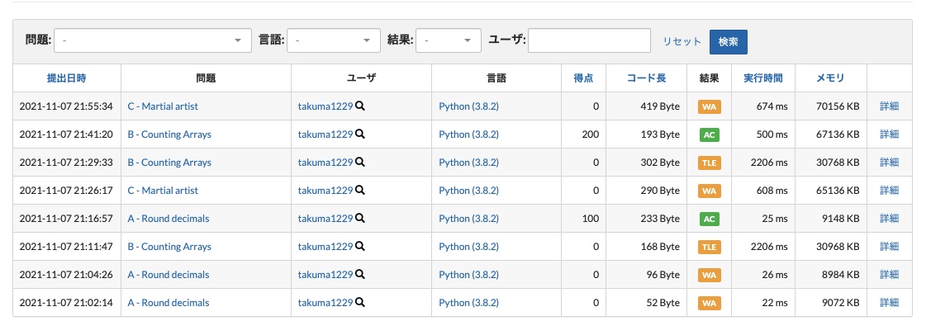Sort by メモリ memory column header
The height and width of the screenshot is (321, 931).
point(830,78)
